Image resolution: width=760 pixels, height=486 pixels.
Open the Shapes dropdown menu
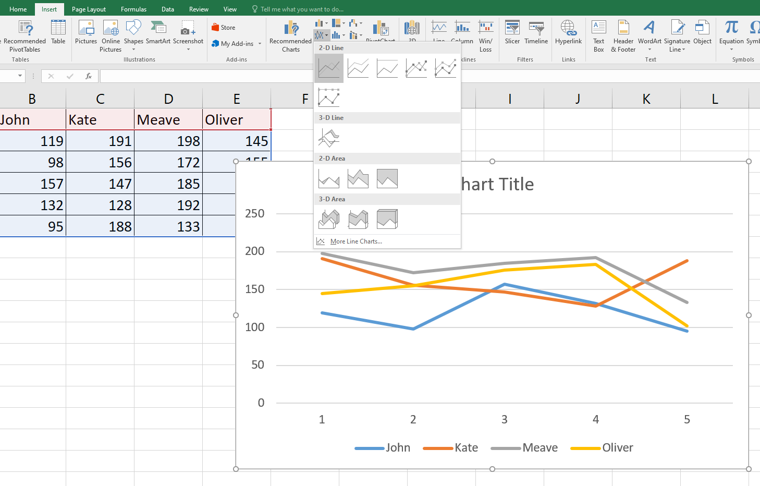point(133,49)
